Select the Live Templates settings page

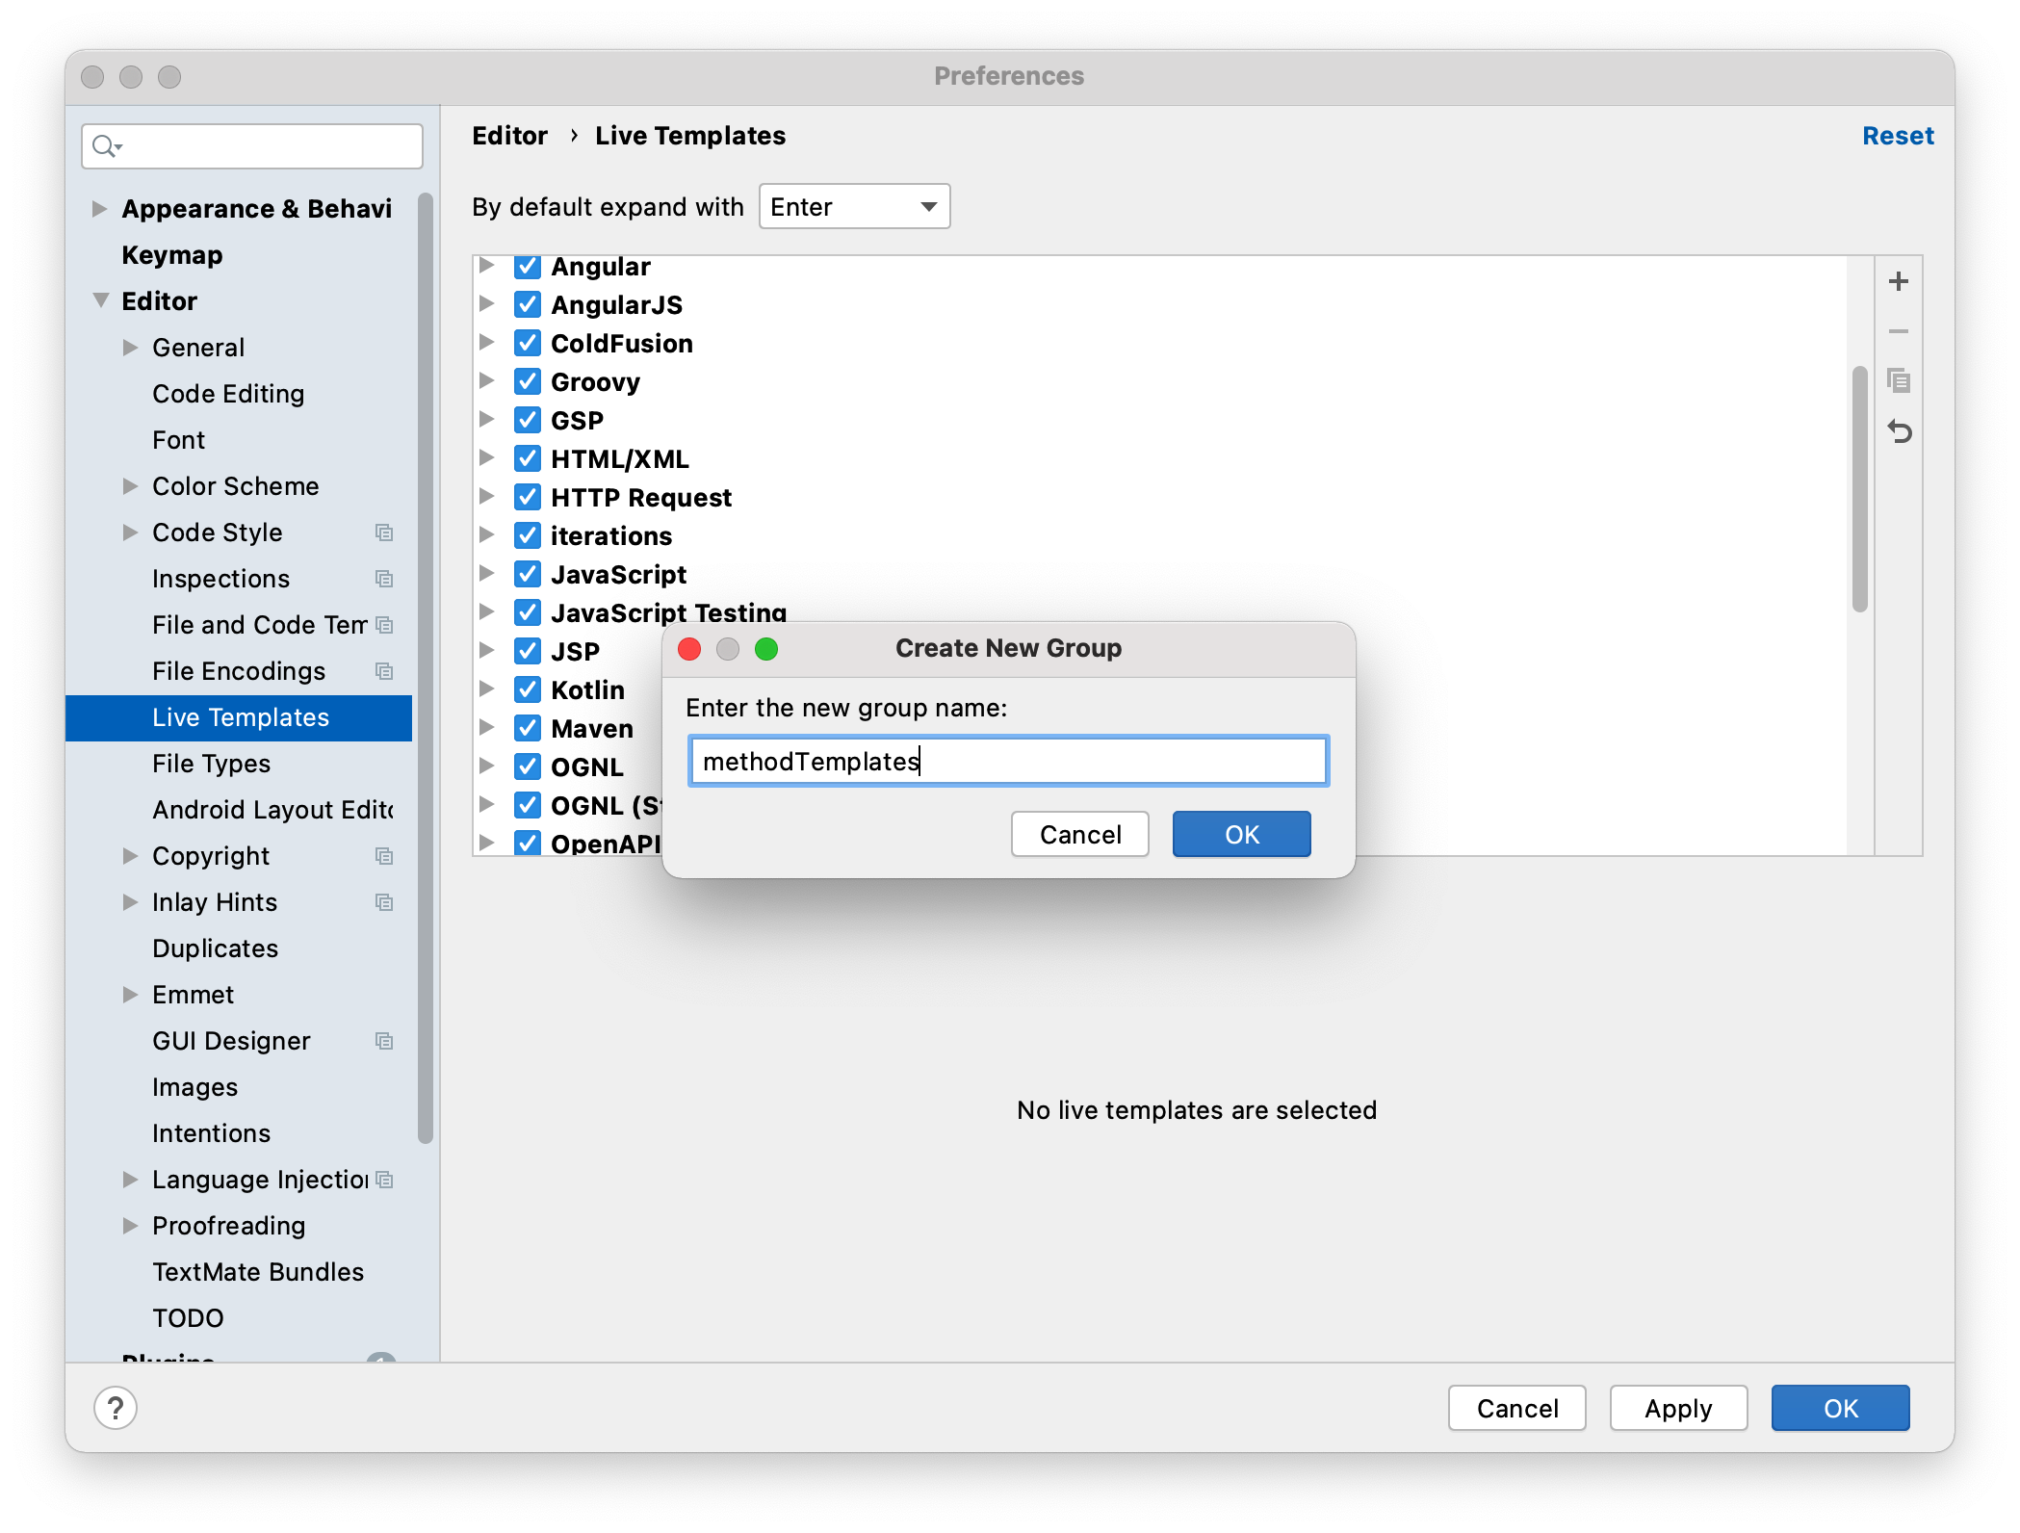click(x=239, y=717)
